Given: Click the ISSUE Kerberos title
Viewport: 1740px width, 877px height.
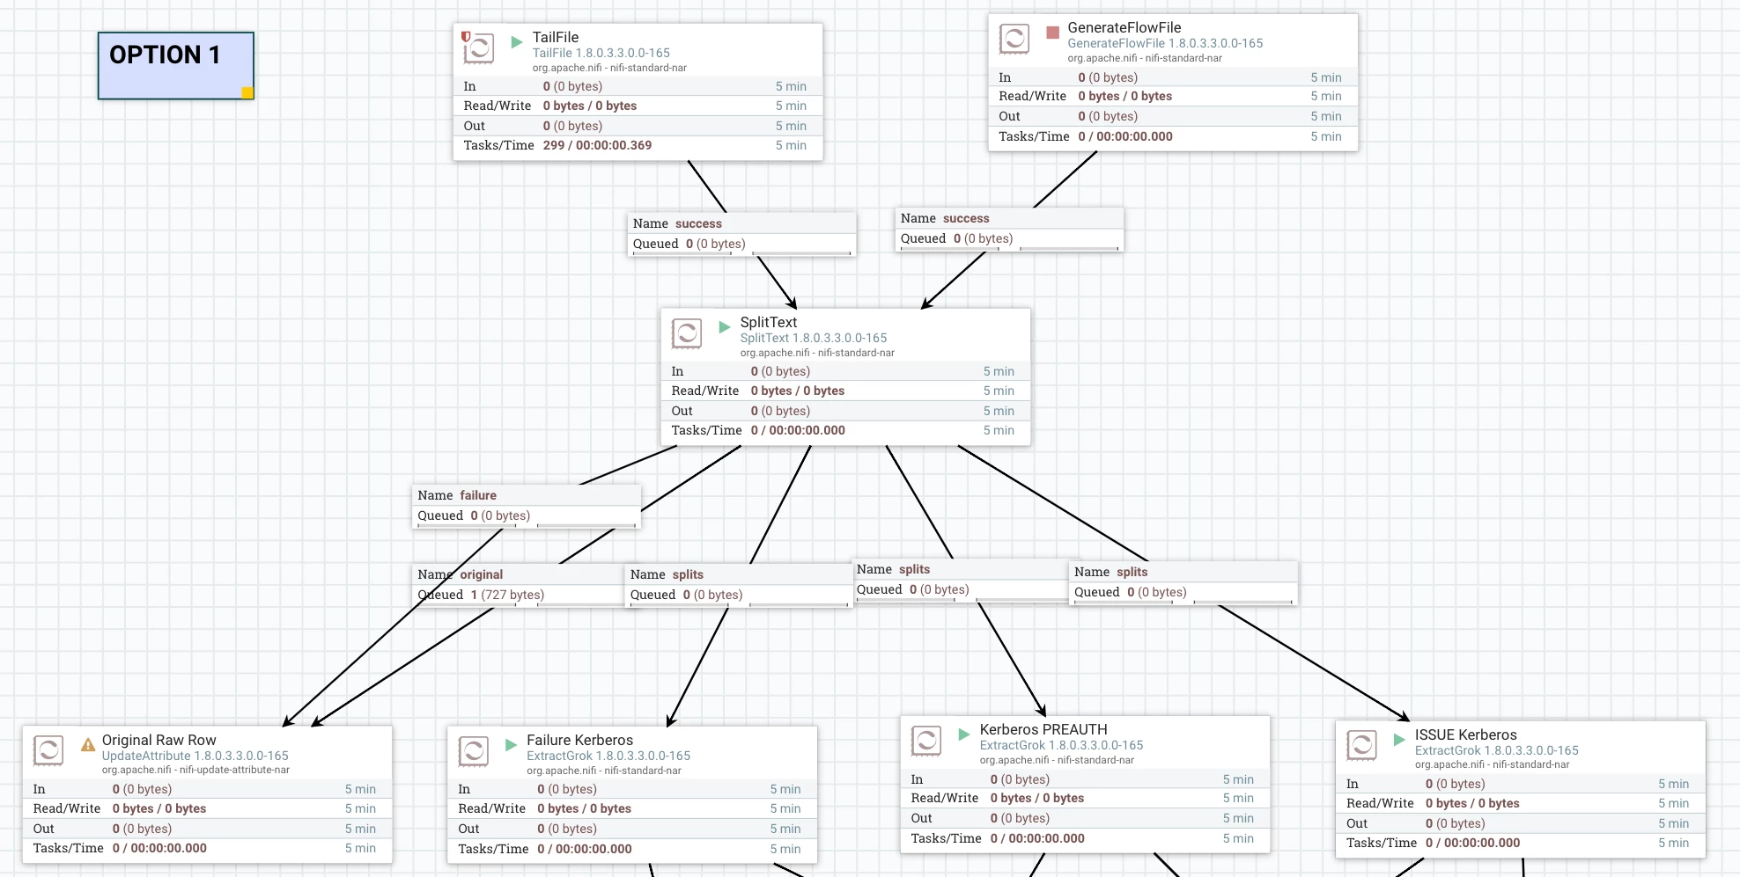Looking at the screenshot, I should 1466,734.
